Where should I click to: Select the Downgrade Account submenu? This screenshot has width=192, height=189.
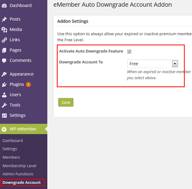pos(22,182)
